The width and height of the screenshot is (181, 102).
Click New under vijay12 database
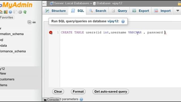pyautogui.click(x=3, y=74)
